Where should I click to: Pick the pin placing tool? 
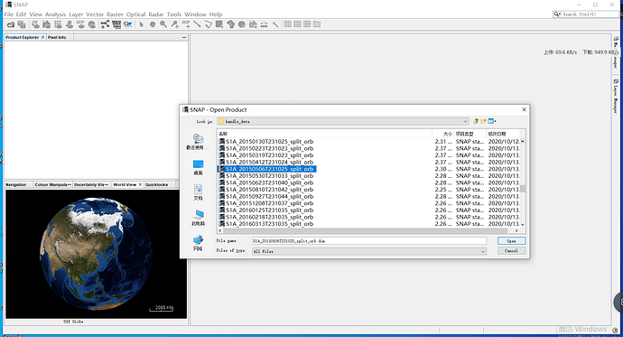(175, 24)
